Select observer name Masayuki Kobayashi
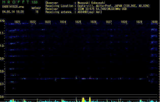The image size is (160, 102). 91,3
